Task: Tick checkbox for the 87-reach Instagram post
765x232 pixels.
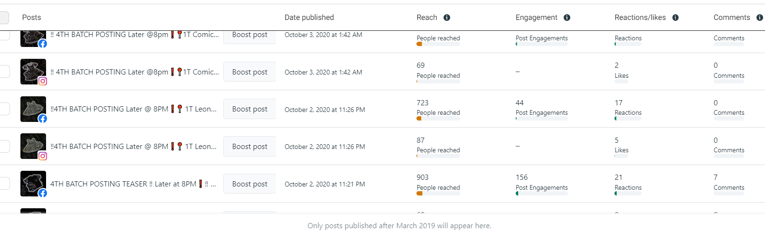Action: [4, 146]
